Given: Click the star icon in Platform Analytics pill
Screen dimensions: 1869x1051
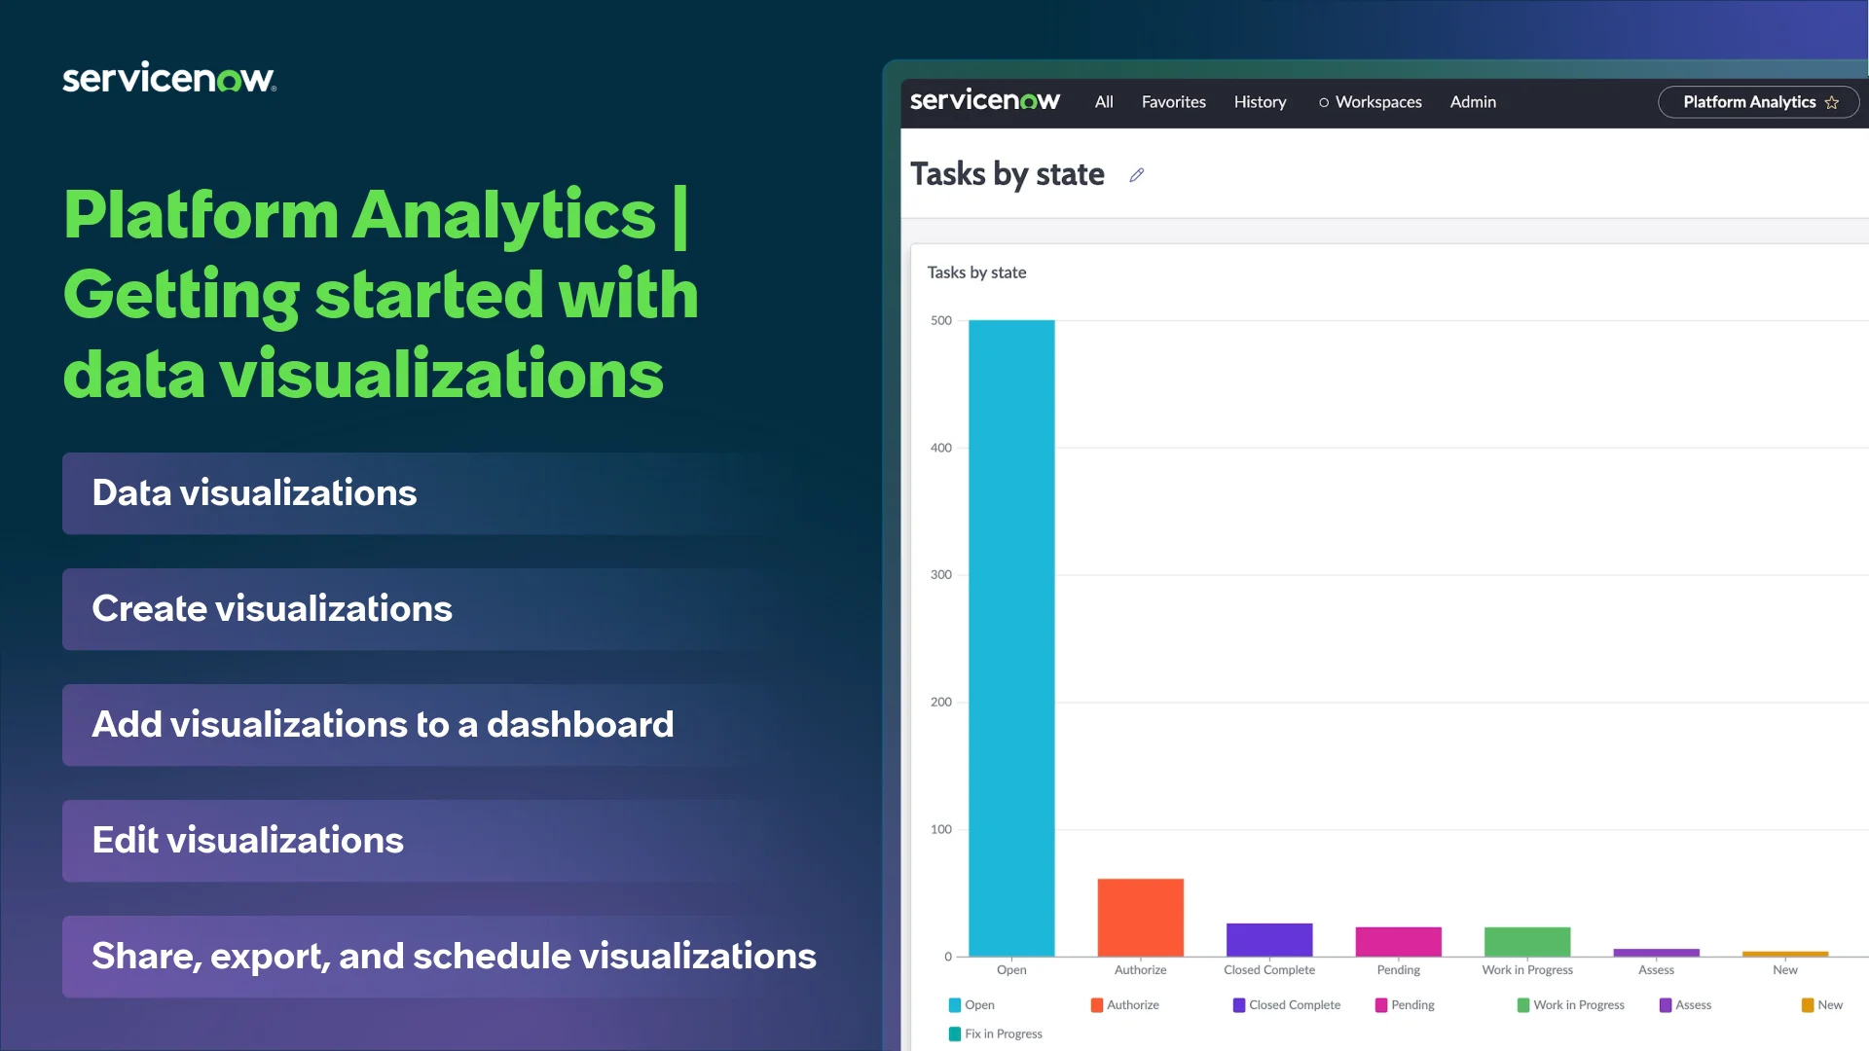Looking at the screenshot, I should point(1832,102).
